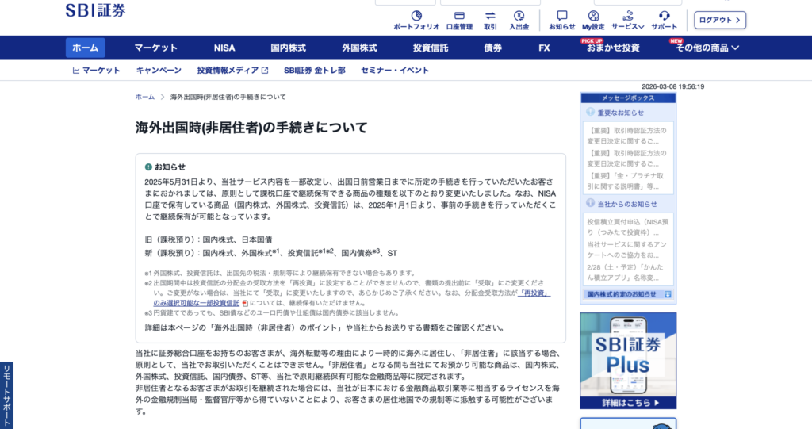
Task: Select the 投資信託 navigation tab
Action: [x=431, y=48]
